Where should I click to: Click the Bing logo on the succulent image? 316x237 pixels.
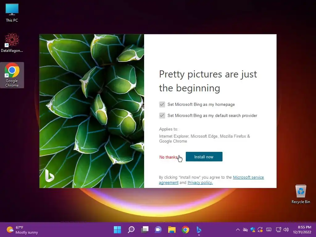(49, 176)
